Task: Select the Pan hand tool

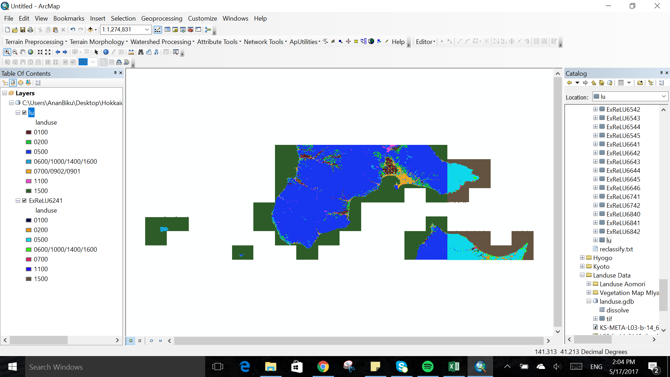Action: point(23,52)
